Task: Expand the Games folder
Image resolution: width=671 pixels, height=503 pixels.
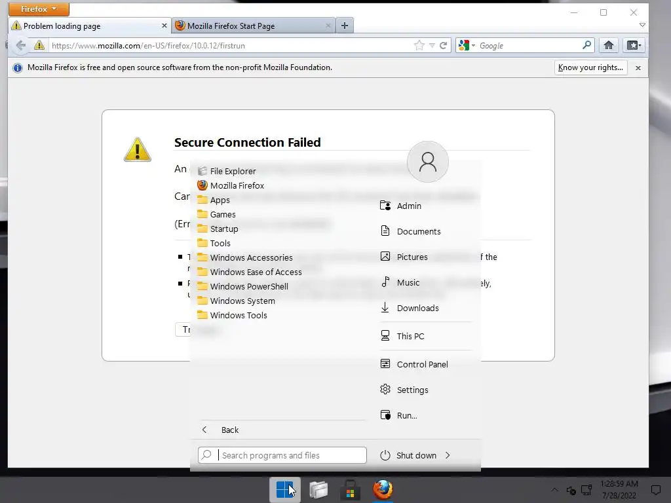Action: click(x=216, y=214)
